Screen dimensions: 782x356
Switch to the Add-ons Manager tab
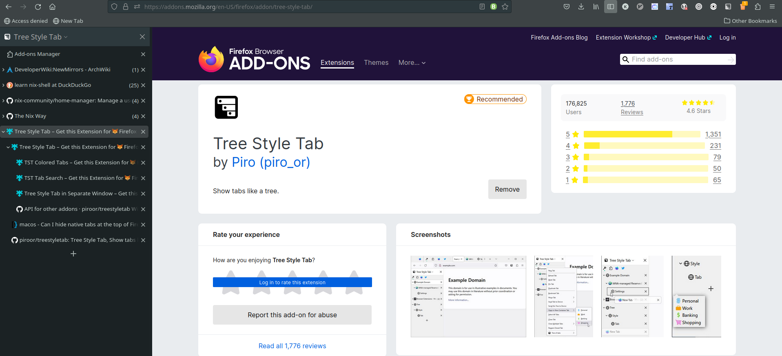(x=74, y=54)
